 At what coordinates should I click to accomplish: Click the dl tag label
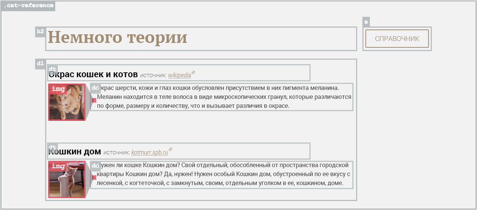(40, 64)
